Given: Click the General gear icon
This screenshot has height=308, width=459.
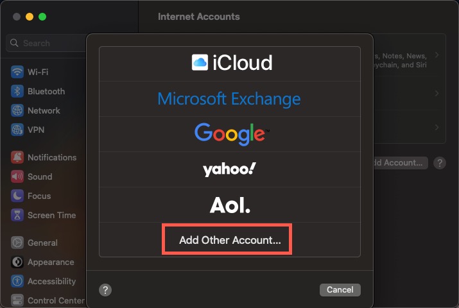Looking at the screenshot, I should pos(17,243).
